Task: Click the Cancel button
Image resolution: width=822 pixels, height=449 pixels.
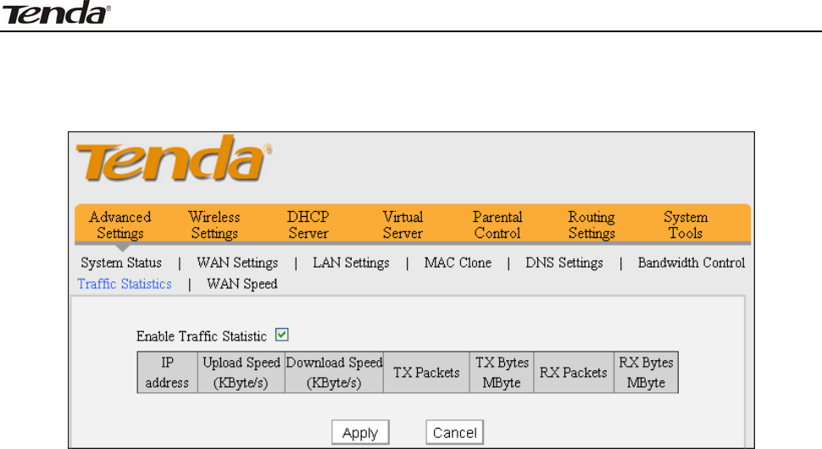Action: pos(454,433)
